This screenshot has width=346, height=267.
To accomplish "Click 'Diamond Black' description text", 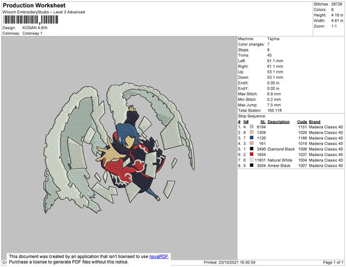I will click(x=281, y=149).
